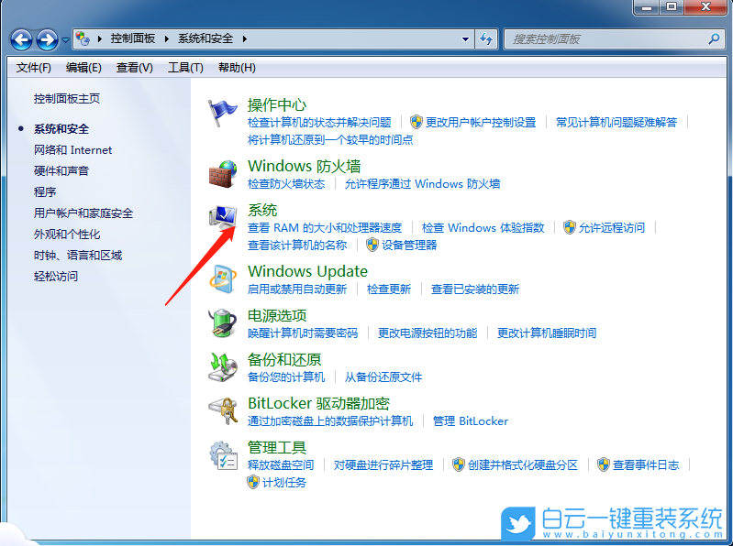Open the BitLocker drive encryption key icon
Image resolution: width=733 pixels, height=546 pixels.
click(x=223, y=410)
